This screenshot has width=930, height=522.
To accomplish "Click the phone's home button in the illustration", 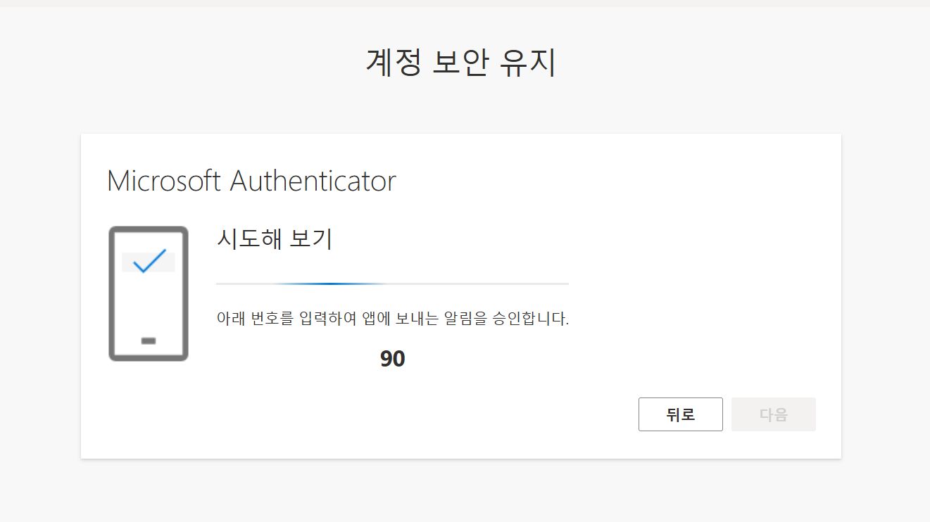I will 148,340.
